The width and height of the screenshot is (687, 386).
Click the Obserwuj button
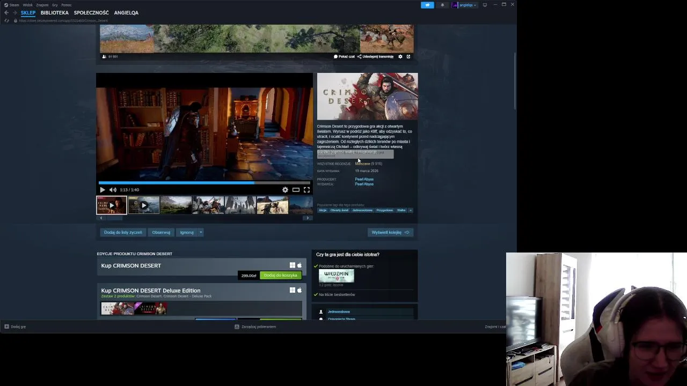[161, 233]
